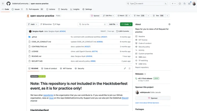Image resolution: width=197 pixels, height=111 pixels.
Task: Select the MIT license tab
Action: click(66, 69)
